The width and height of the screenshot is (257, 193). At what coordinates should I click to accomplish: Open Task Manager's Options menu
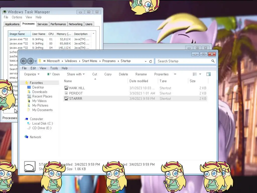click(17, 17)
